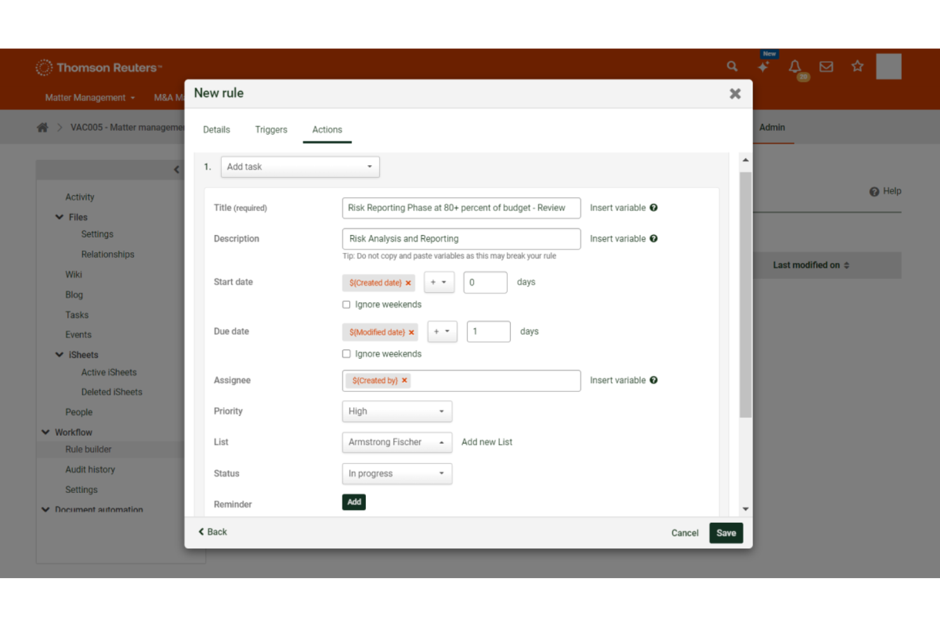Image resolution: width=940 pixels, height=627 pixels.
Task: Switch to the Triggers tab
Action: pos(271,130)
